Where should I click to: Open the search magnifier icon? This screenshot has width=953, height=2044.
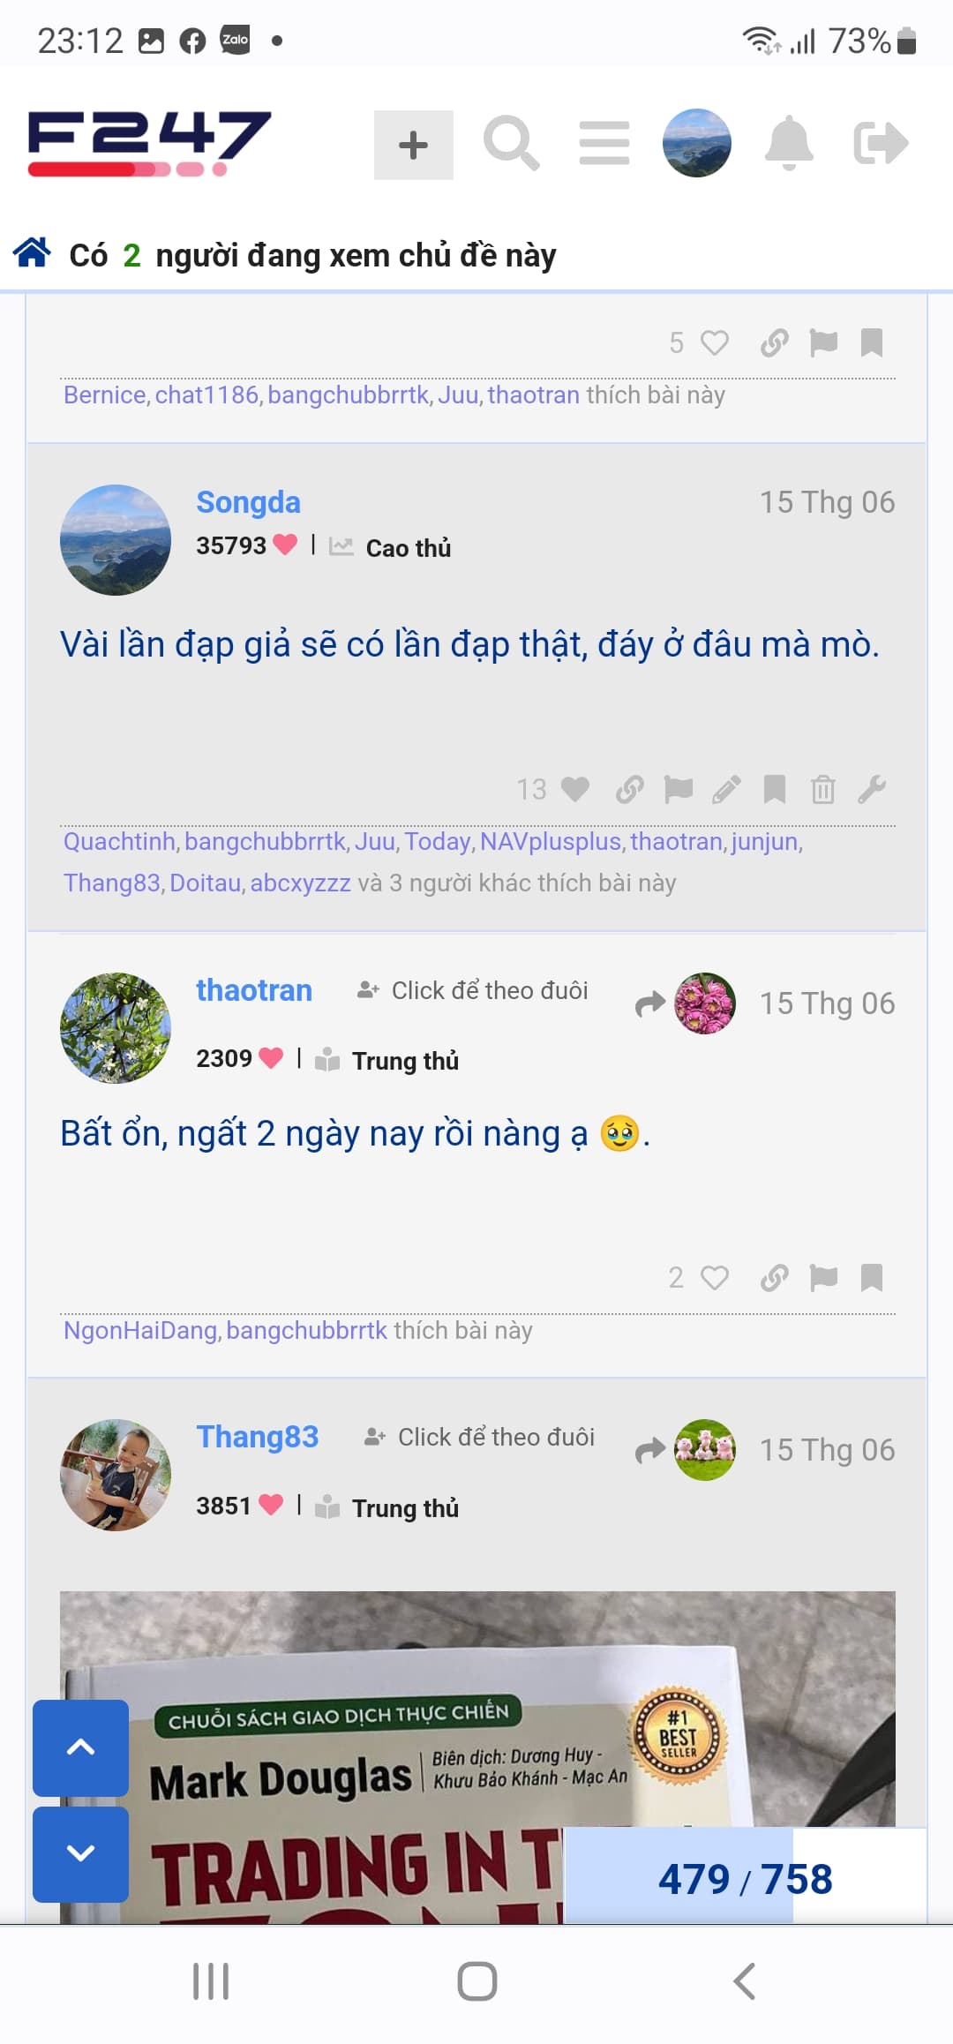coord(512,144)
